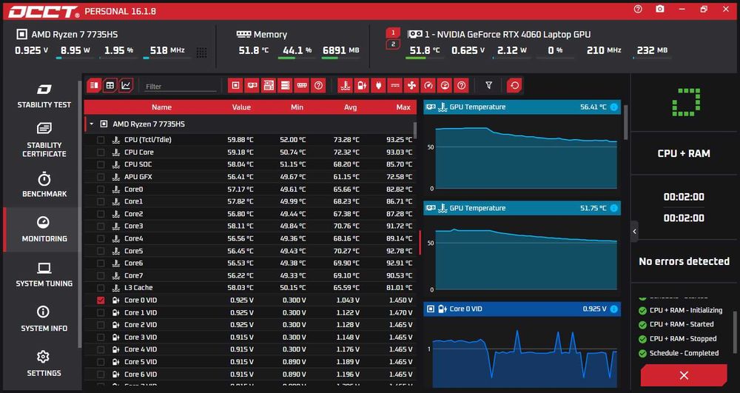The width and height of the screenshot is (740, 393).
Task: Click the funnel filter icon
Action: pos(489,85)
